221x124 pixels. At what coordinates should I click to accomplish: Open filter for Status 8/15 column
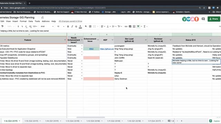pos(210,40)
